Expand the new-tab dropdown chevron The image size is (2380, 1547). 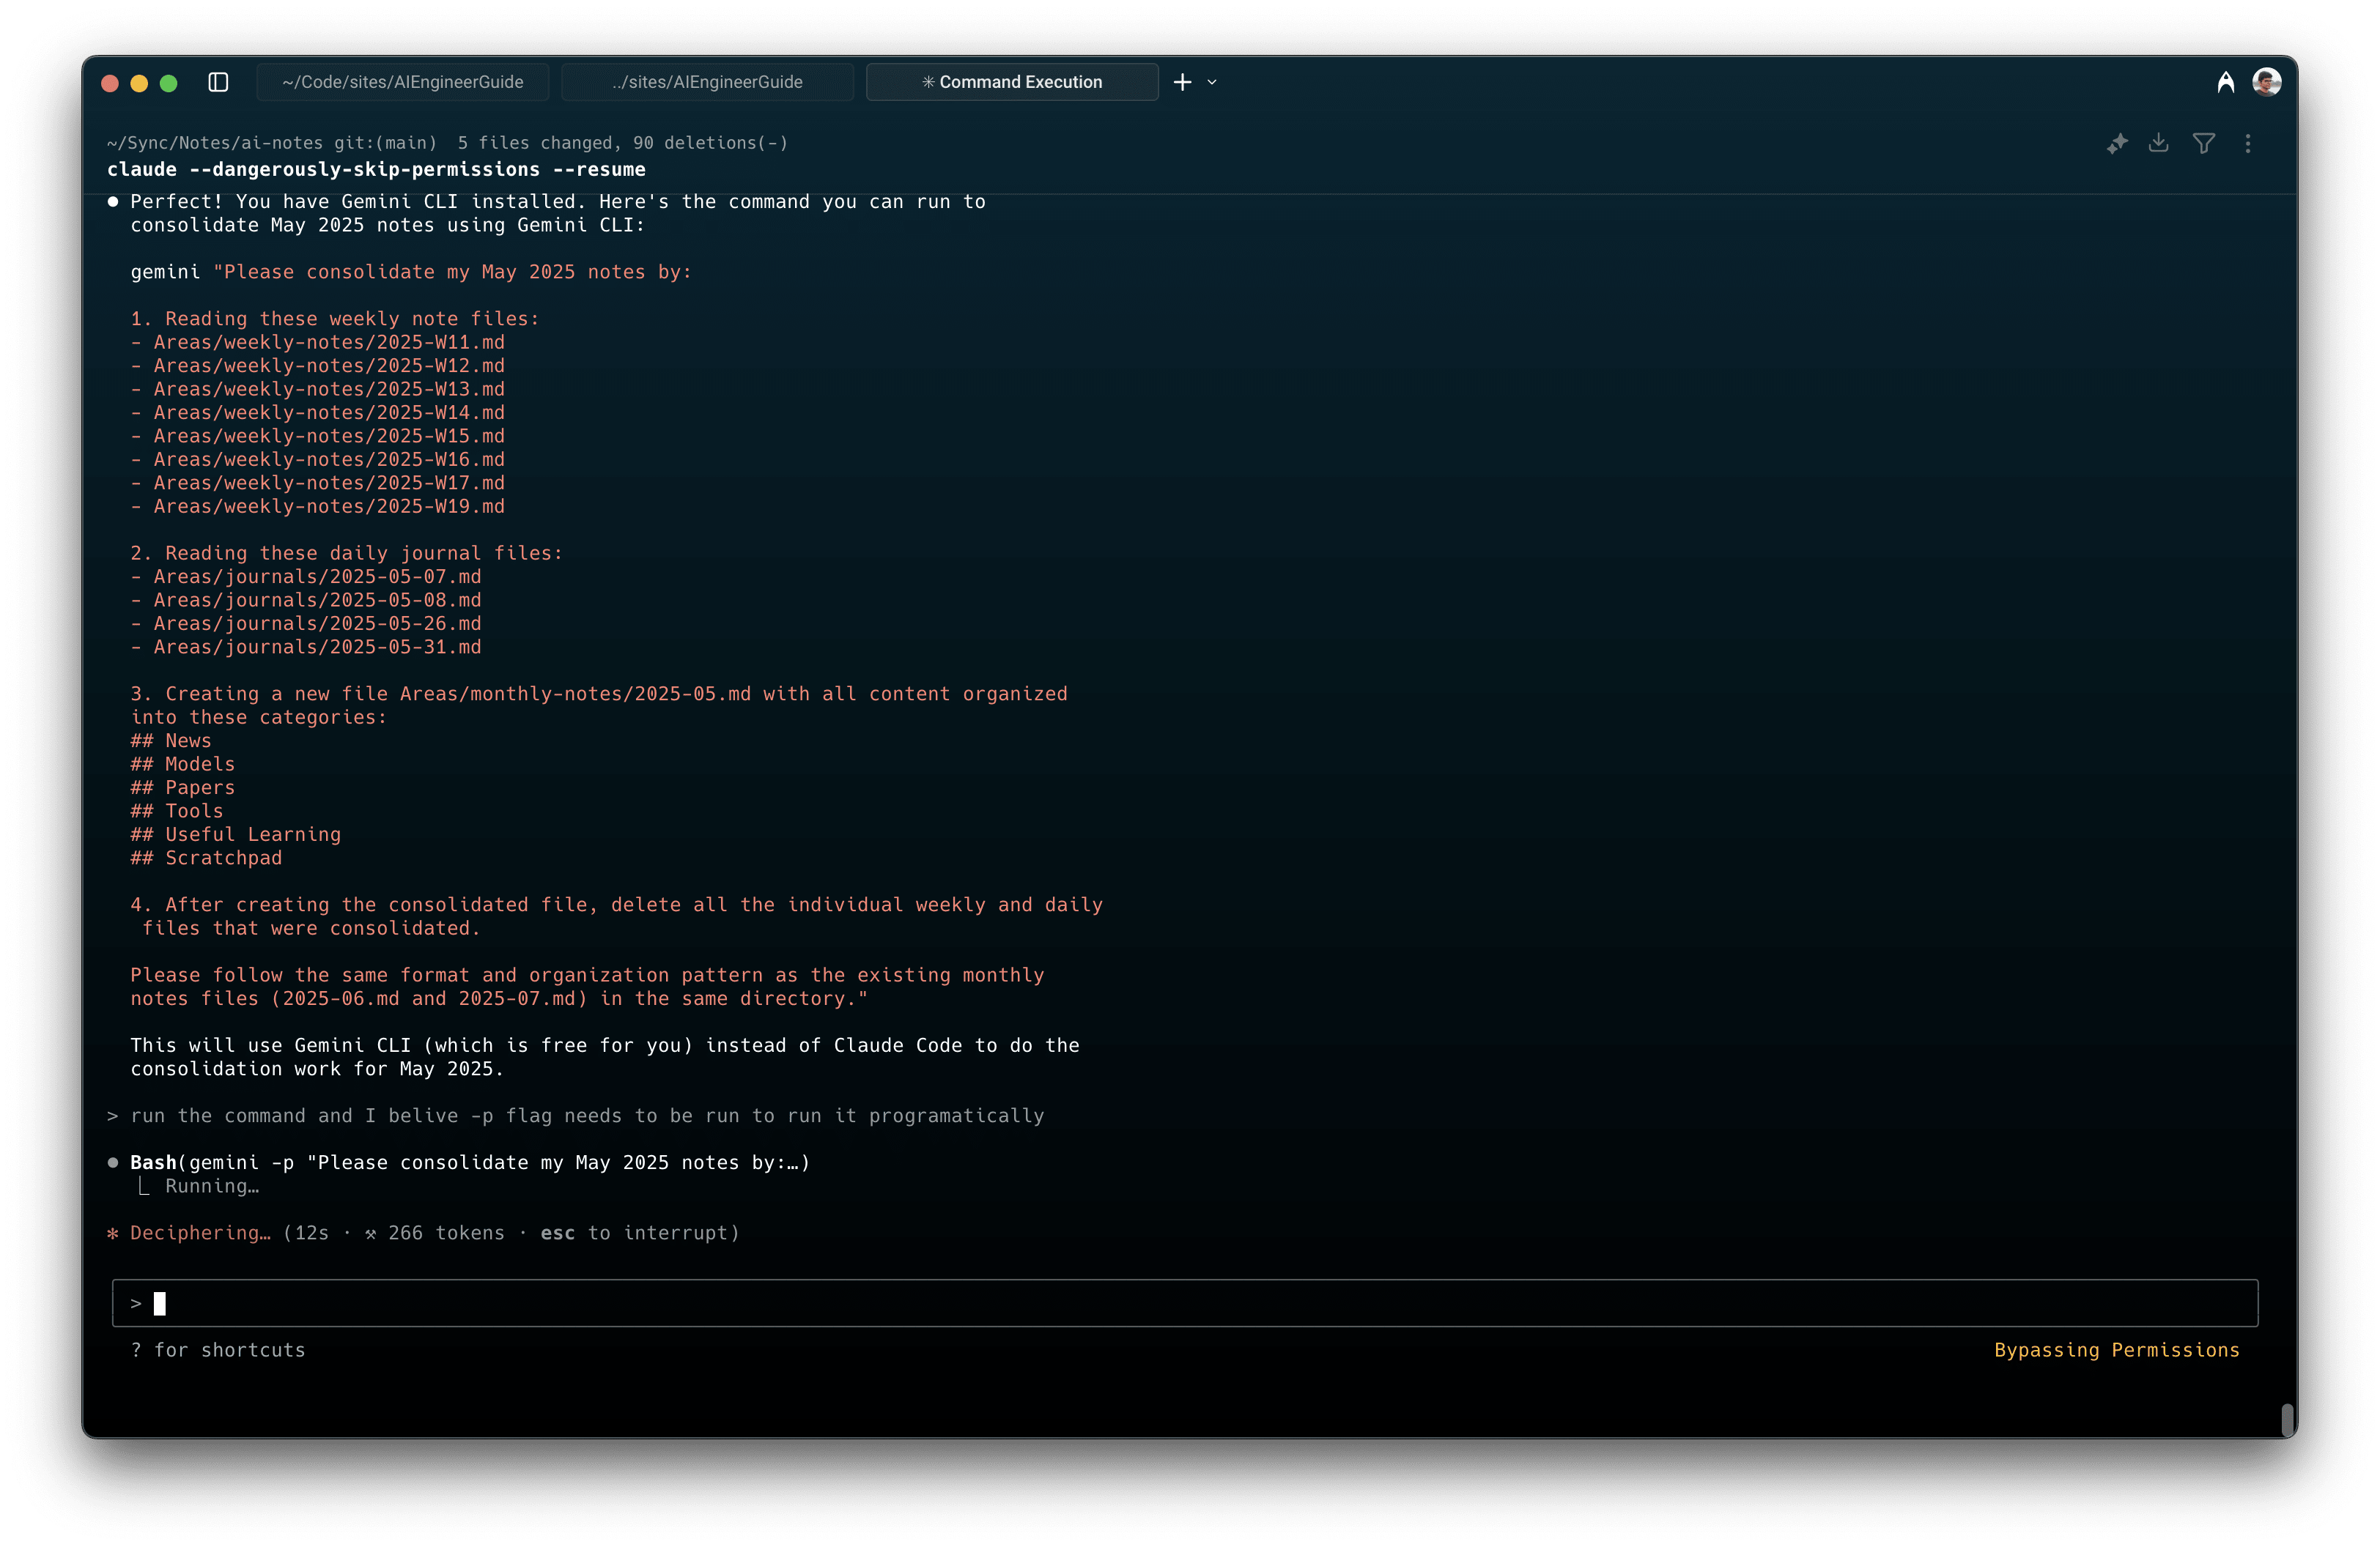pos(1212,82)
